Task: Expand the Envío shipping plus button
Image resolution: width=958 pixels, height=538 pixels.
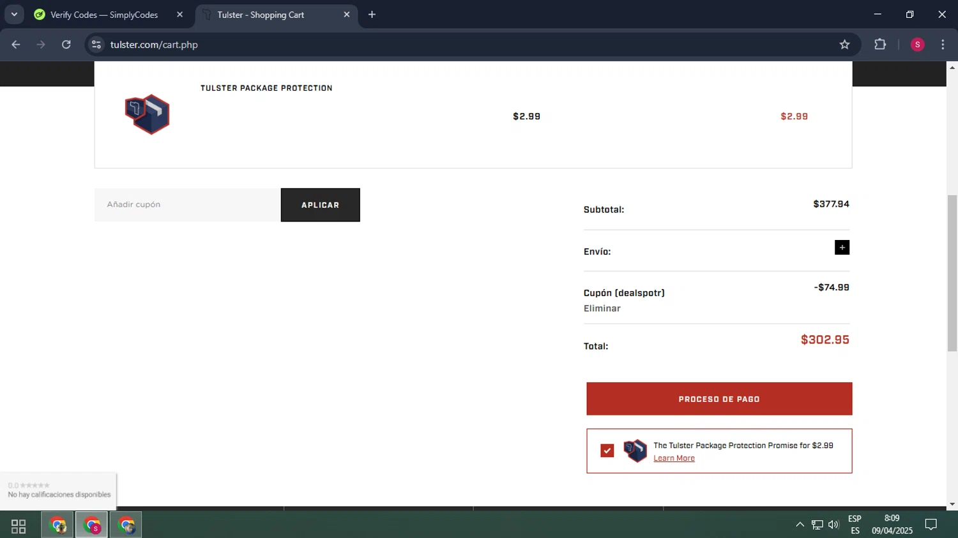Action: (x=842, y=248)
